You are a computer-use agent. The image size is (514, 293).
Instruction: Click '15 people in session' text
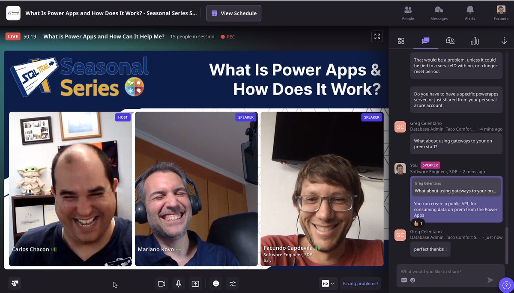(x=192, y=36)
